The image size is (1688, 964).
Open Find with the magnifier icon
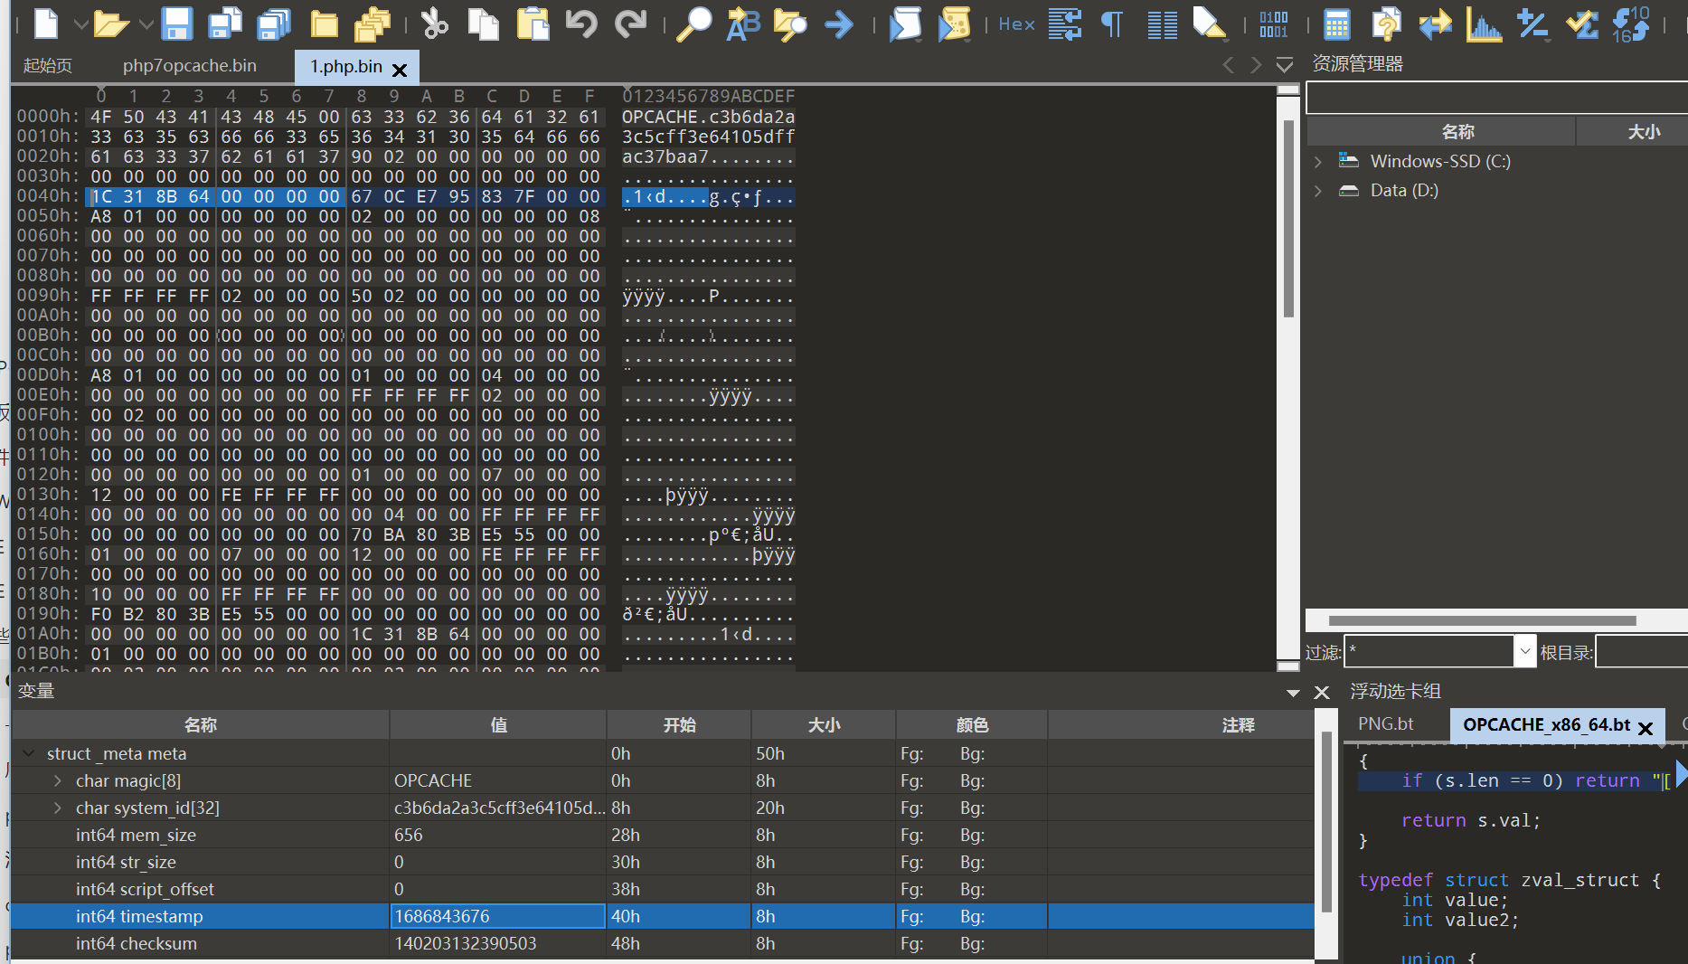(x=694, y=24)
